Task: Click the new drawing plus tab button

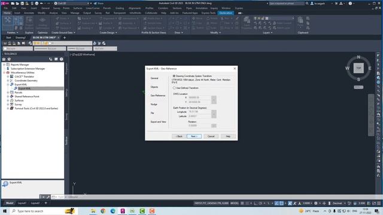Action: (x=65, y=38)
